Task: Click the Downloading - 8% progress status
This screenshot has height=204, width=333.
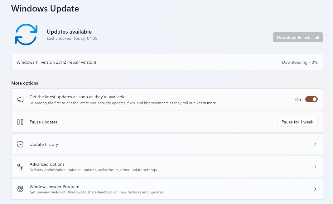Action: (x=300, y=62)
